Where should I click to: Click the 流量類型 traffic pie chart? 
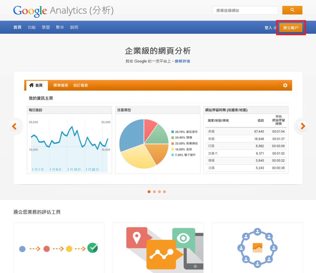[144, 144]
